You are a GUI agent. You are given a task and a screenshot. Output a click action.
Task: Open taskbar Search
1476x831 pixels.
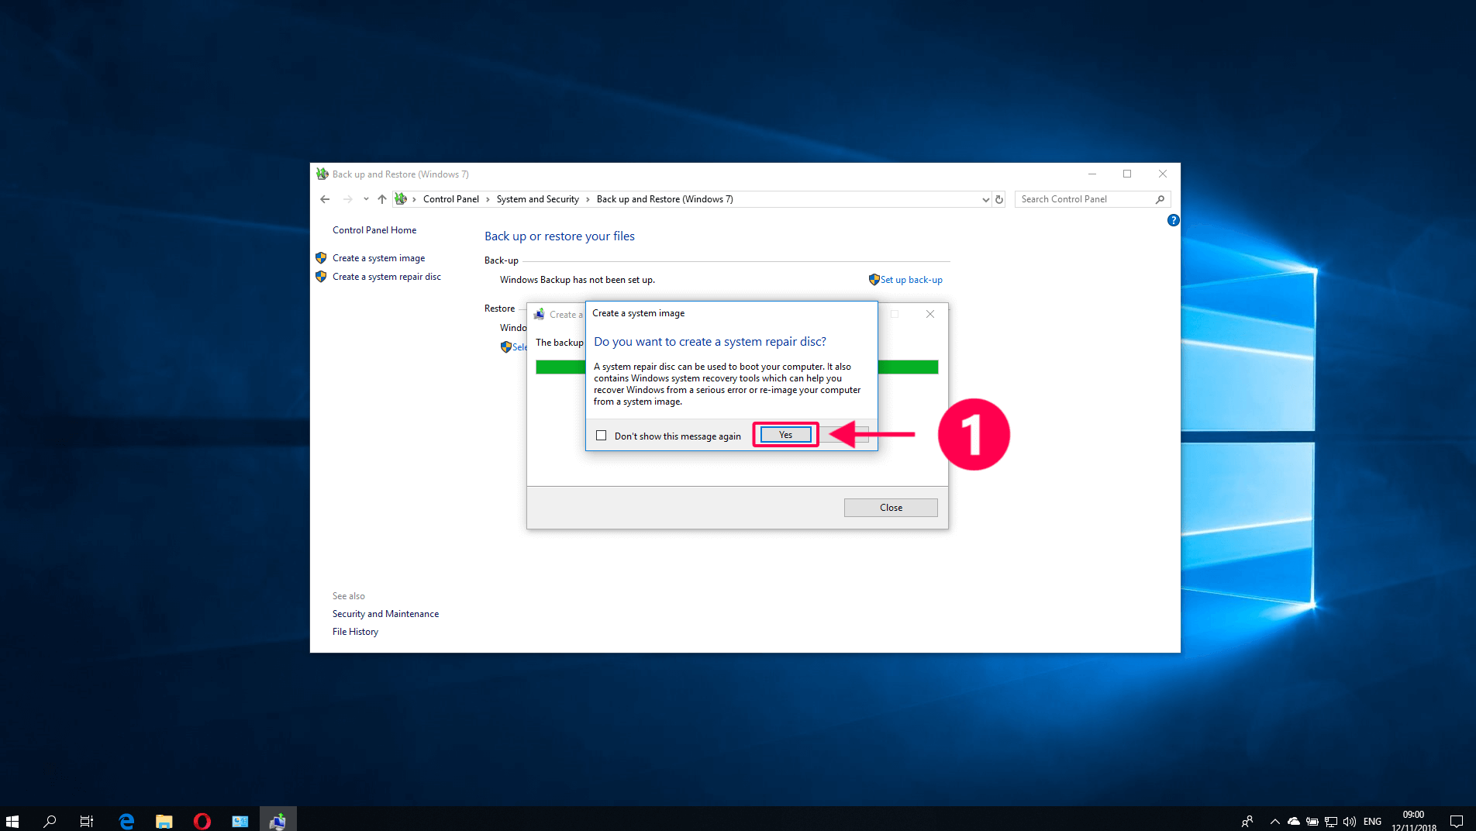tap(50, 821)
